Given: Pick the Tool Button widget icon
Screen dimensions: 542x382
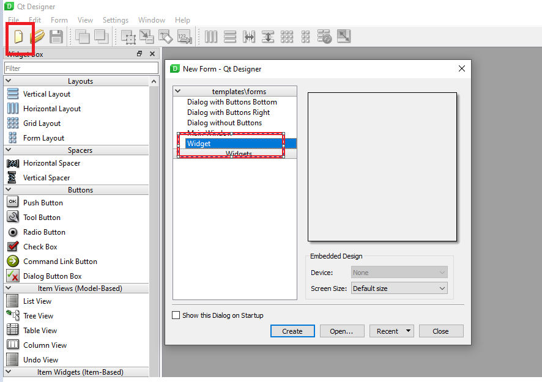Looking at the screenshot, I should pyautogui.click(x=13, y=217).
